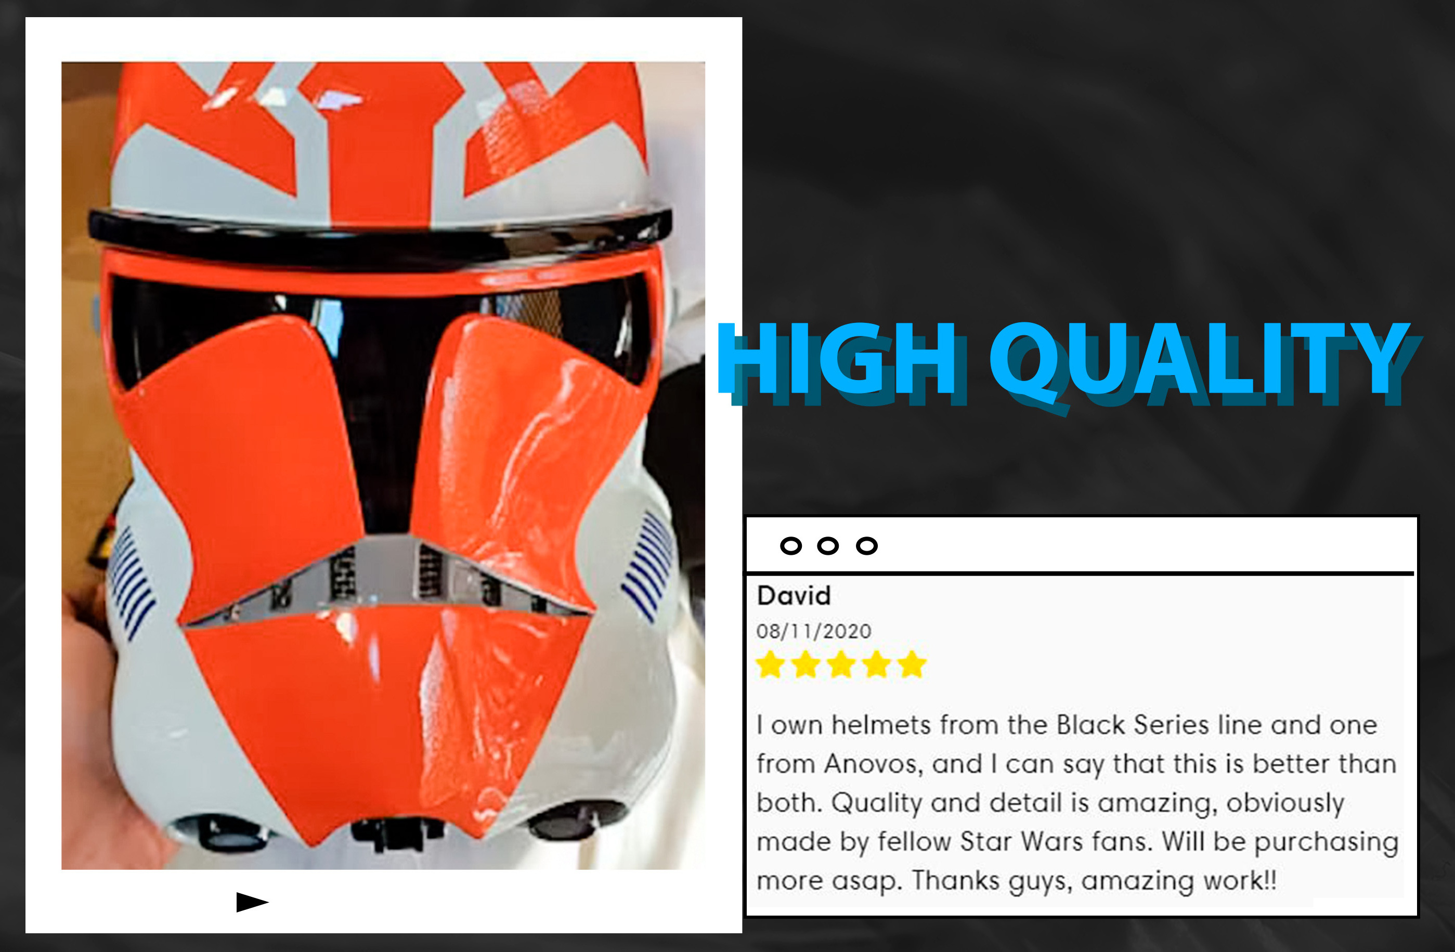Click the first circle in review window header
Image resolution: width=1455 pixels, height=952 pixels.
pyautogui.click(x=790, y=545)
